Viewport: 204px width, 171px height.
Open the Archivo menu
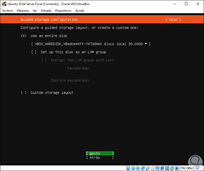click(8, 11)
